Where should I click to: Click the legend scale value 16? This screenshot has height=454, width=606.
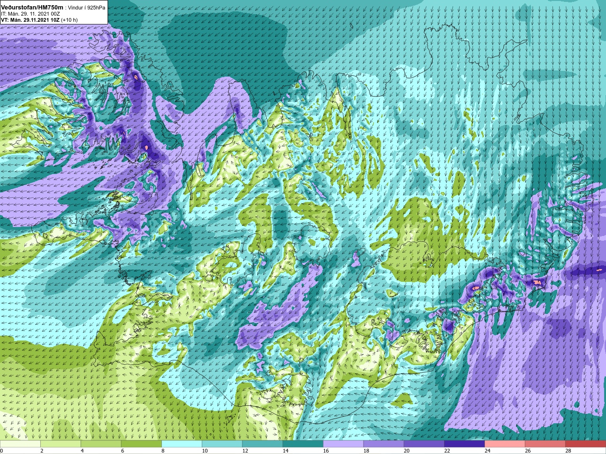(326, 451)
